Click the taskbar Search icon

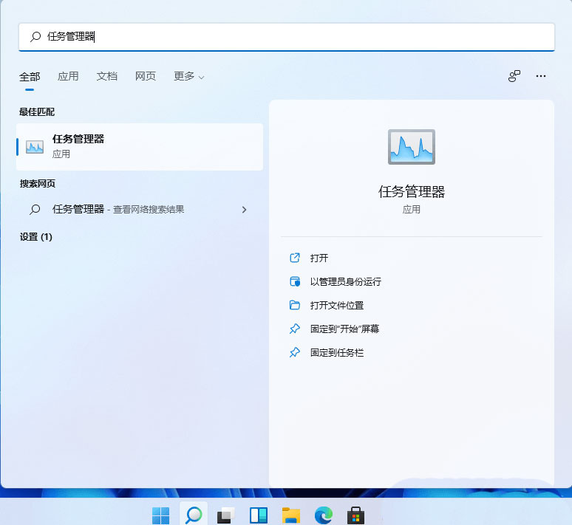(194, 515)
